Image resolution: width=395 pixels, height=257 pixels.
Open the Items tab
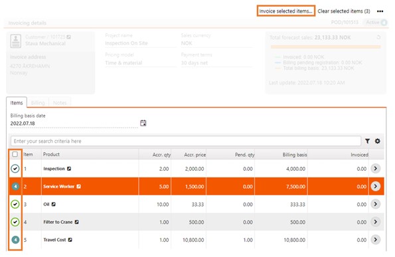pos(17,103)
